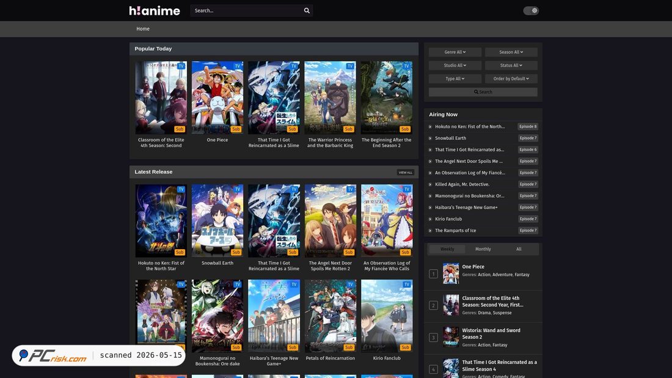Expand the Type All dropdown

[x=455, y=78]
